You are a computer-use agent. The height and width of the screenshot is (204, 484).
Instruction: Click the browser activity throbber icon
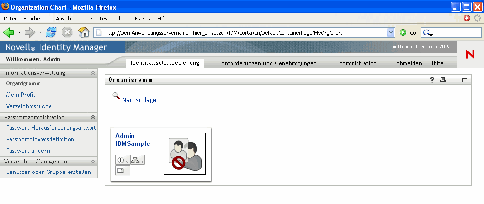477,18
